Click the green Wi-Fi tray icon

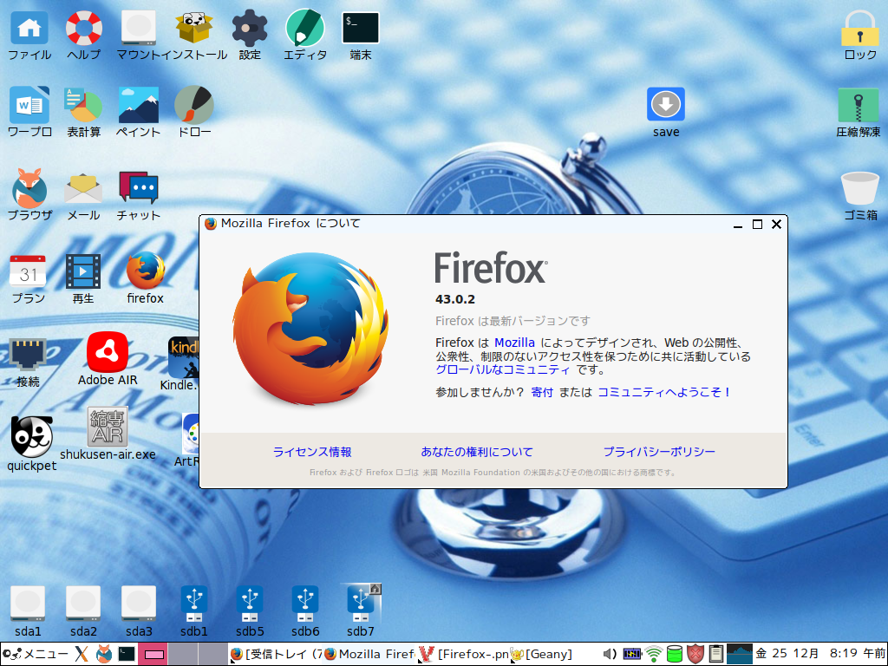click(654, 654)
